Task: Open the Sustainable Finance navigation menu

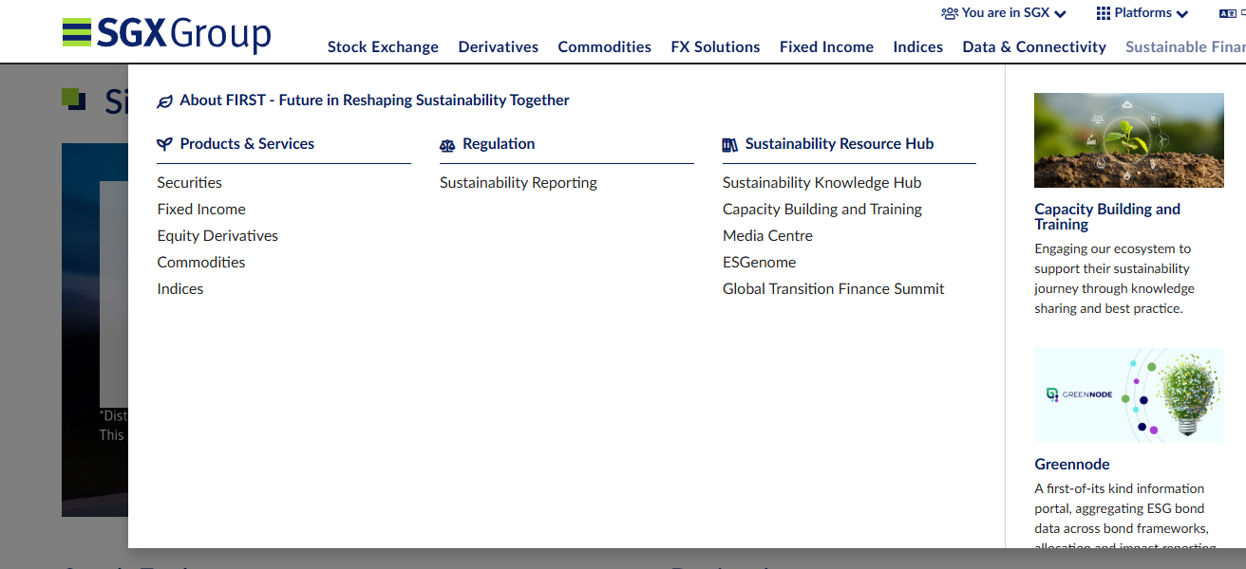Action: (1185, 46)
